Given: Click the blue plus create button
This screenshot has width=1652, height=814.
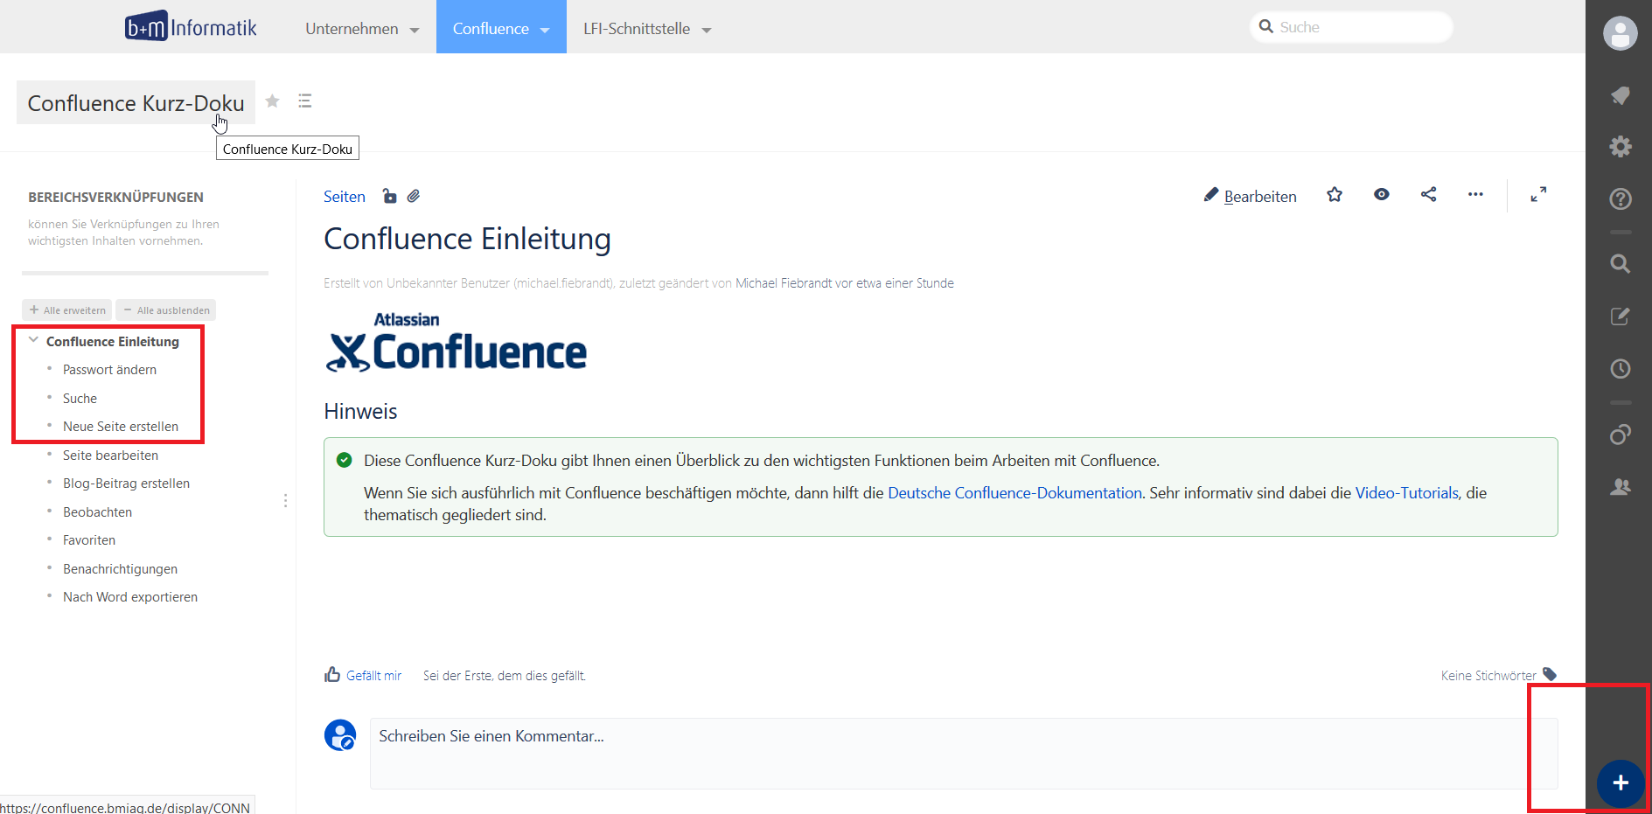Looking at the screenshot, I should click(1620, 783).
